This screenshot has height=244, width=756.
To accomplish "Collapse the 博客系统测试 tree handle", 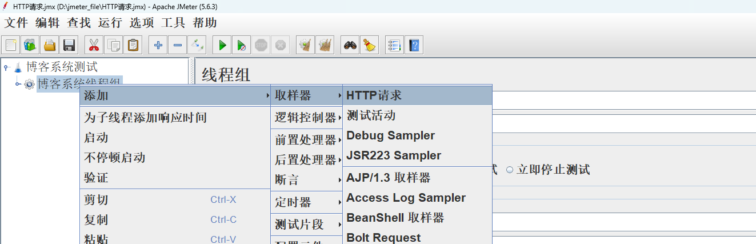I will (6, 67).
